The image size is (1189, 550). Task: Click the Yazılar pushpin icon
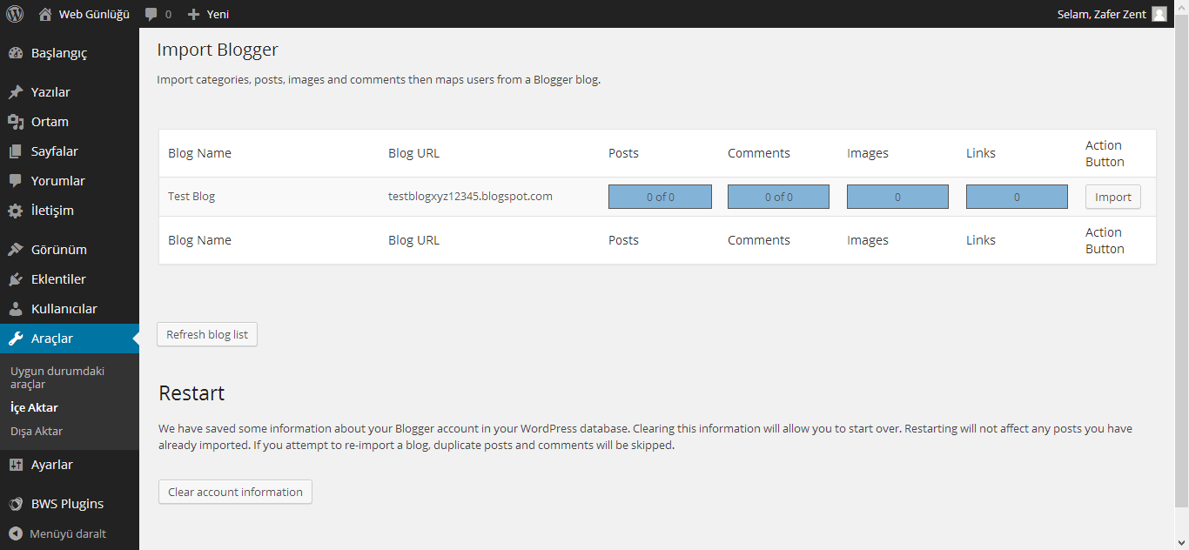pyautogui.click(x=16, y=92)
